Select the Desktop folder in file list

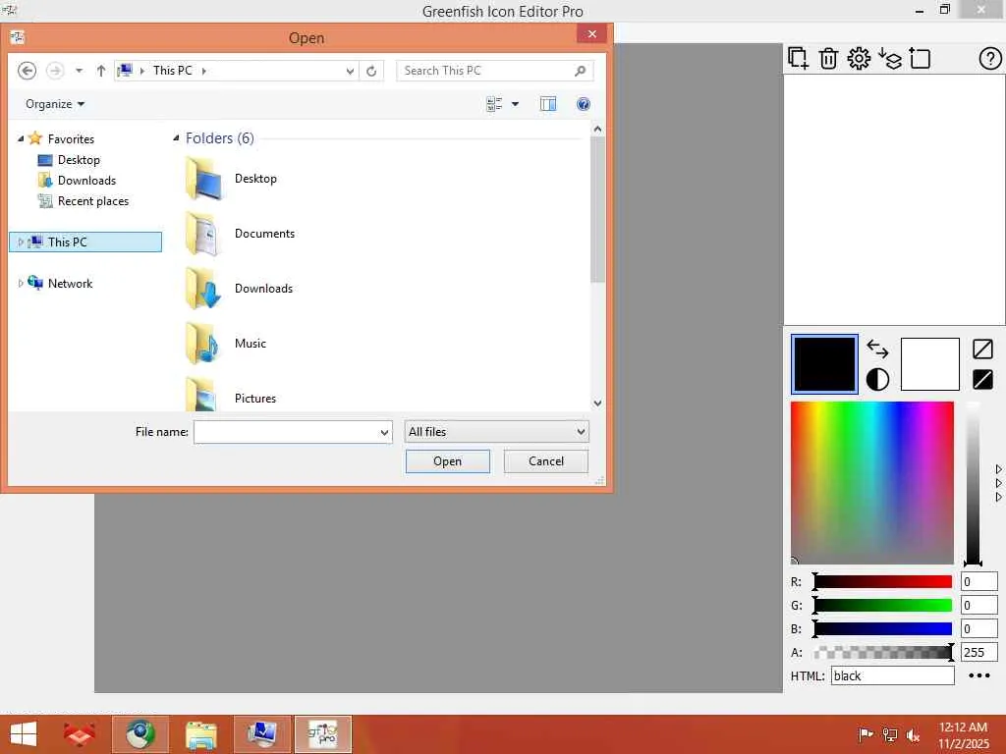(255, 179)
